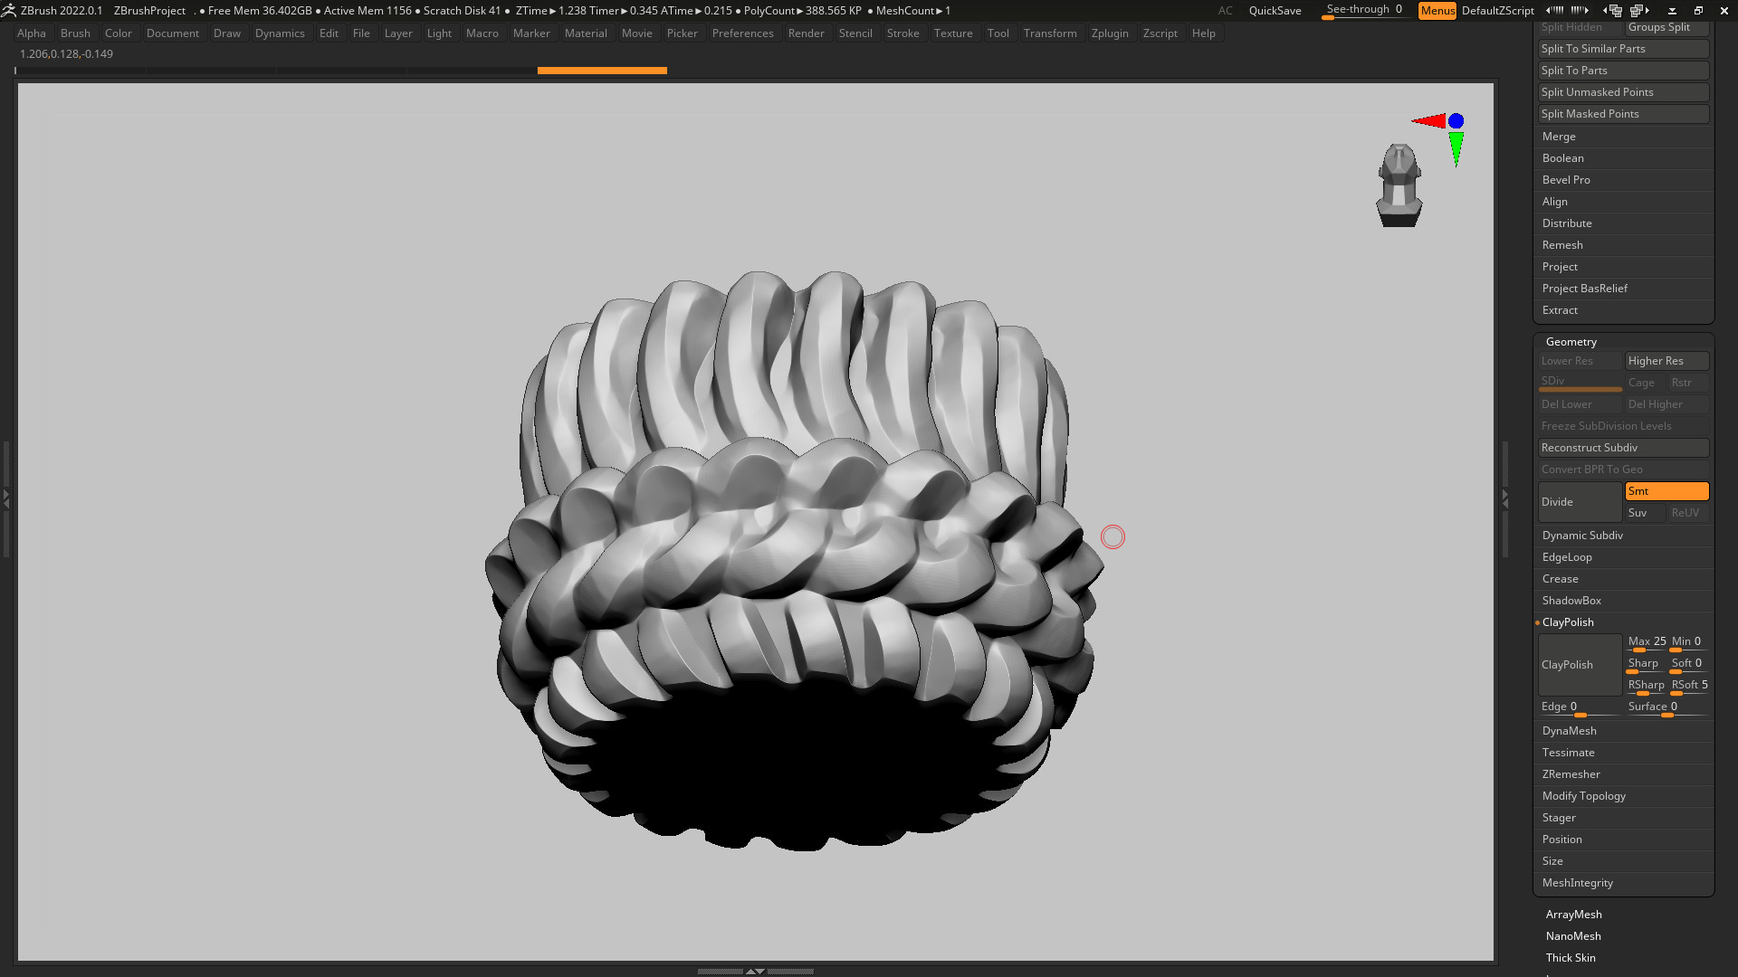Image resolution: width=1738 pixels, height=977 pixels.
Task: Click Split To Parts button
Action: coord(1623,71)
